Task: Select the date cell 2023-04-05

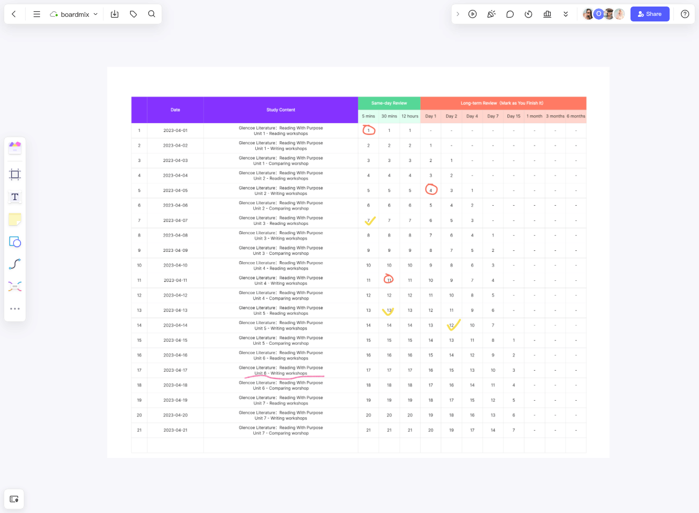Action: [x=175, y=191]
